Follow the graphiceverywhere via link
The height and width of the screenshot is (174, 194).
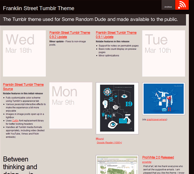click(x=156, y=119)
